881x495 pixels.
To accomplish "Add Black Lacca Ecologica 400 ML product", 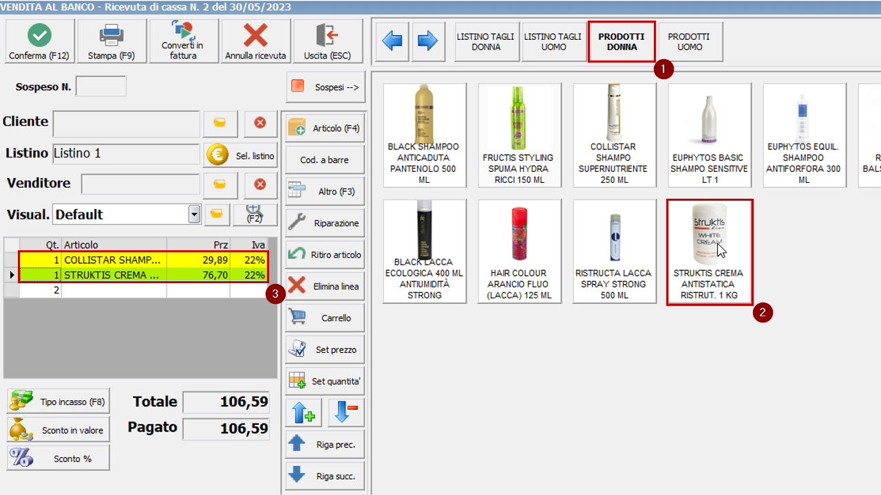I will [425, 252].
